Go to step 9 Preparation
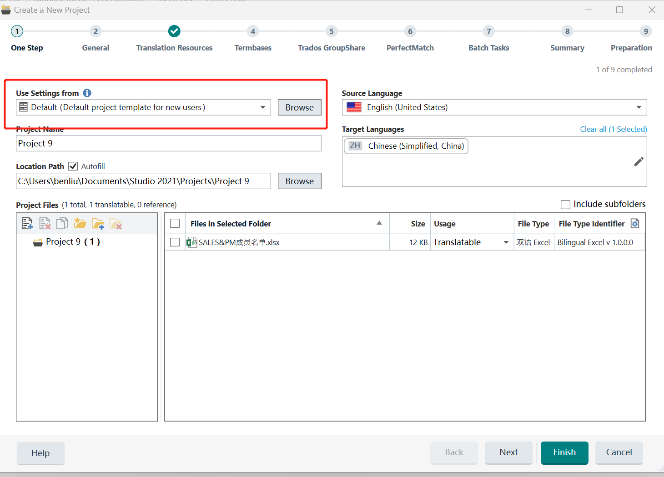Viewport: 664px width, 477px height. (x=646, y=31)
